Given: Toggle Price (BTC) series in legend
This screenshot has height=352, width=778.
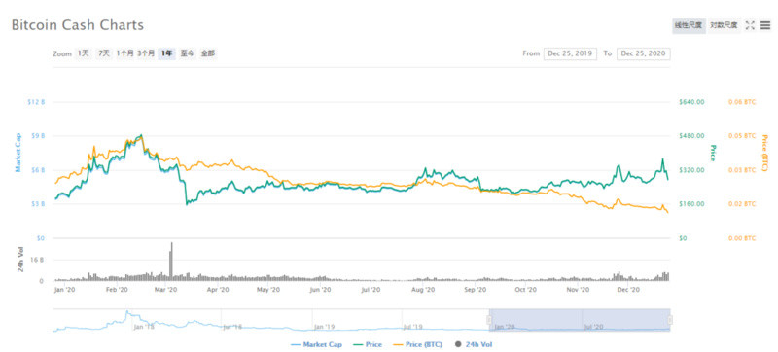Looking at the screenshot, I should click(x=417, y=344).
